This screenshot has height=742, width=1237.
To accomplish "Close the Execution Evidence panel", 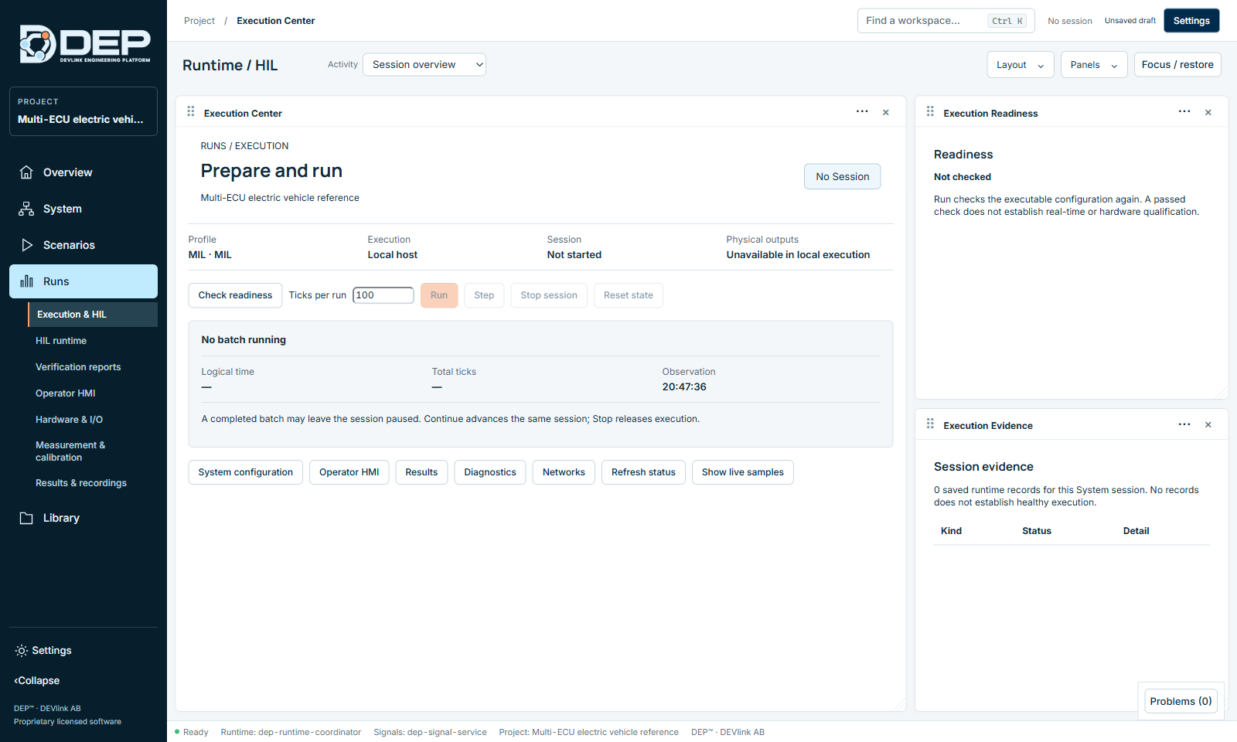I will 1208,425.
